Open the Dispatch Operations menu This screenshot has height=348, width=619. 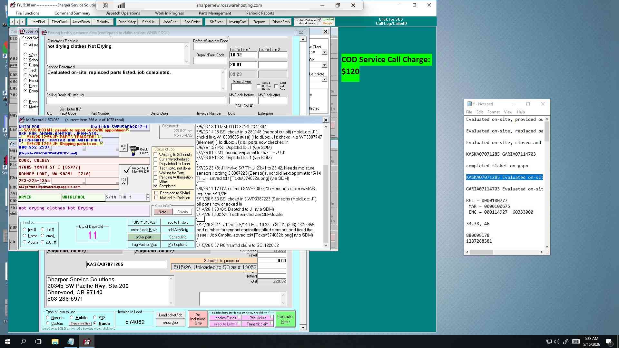pos(123,13)
